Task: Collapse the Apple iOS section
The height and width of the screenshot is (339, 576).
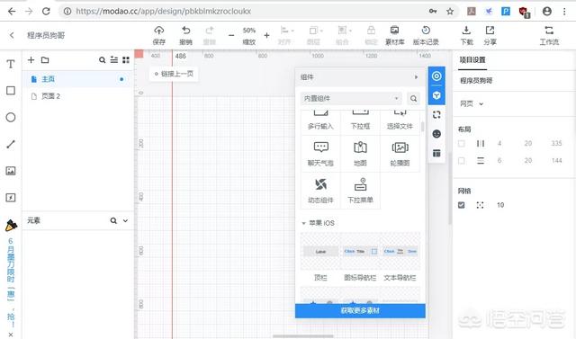Action: [304, 223]
